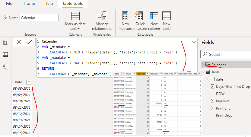Click the Fields pane title
The width and height of the screenshot is (251, 137).
208,43
